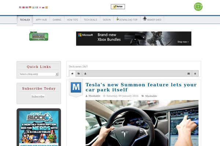Screen dimensions: 220x146
Task: Open the TECHLICK tab
Action: [x=25, y=20]
